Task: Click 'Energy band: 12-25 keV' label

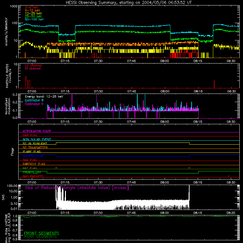Action: (44, 97)
